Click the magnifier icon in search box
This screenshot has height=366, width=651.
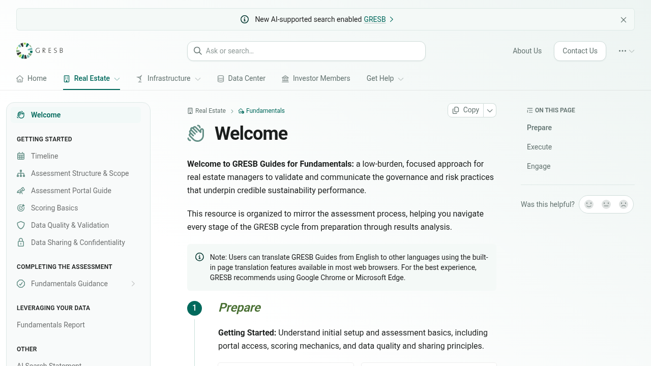(198, 51)
